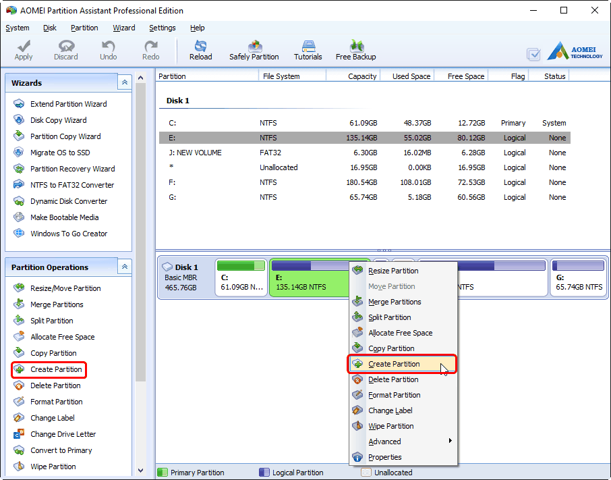Open Disk Copy Wizard icon
The height and width of the screenshot is (480, 611).
coord(19,119)
